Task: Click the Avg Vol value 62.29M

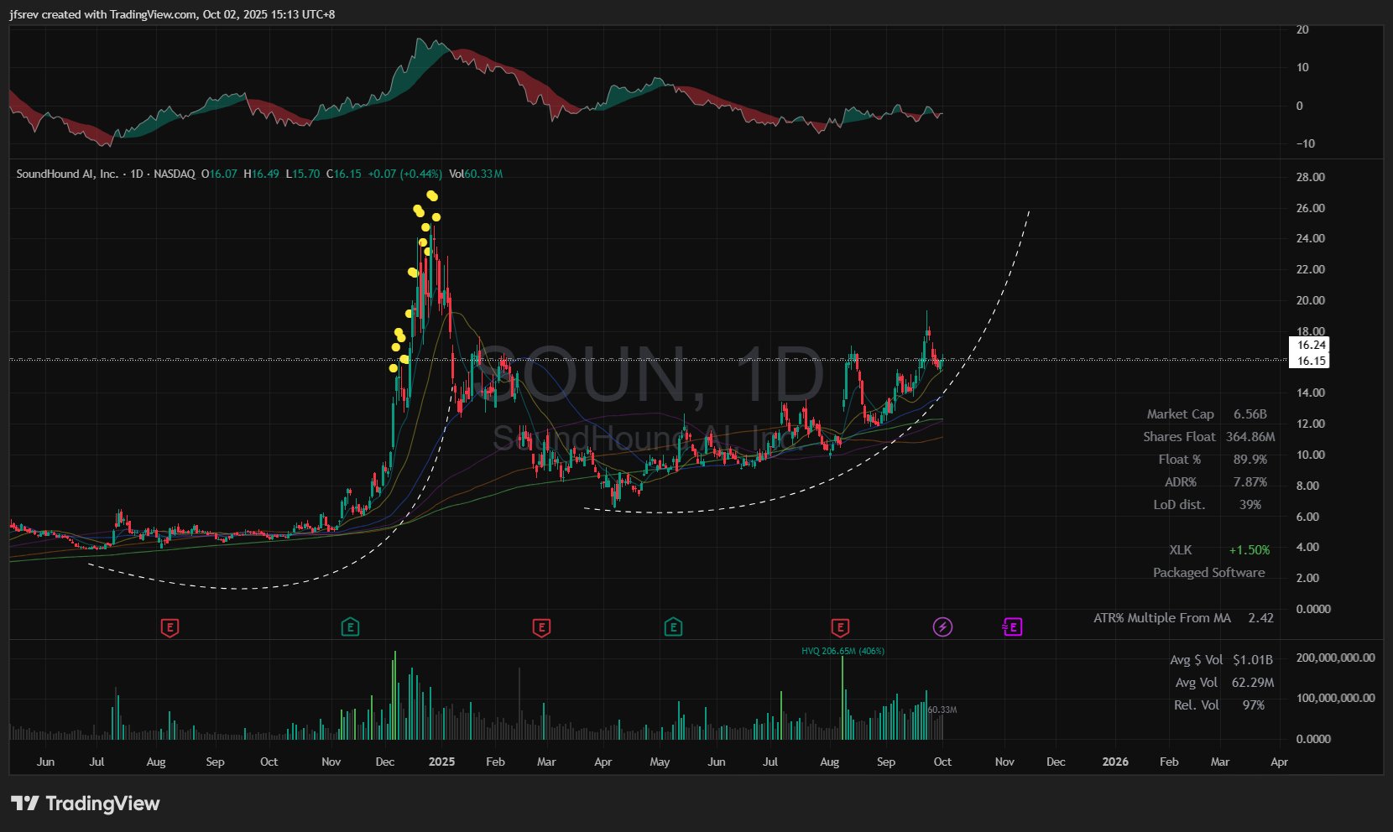Action: point(1253,682)
